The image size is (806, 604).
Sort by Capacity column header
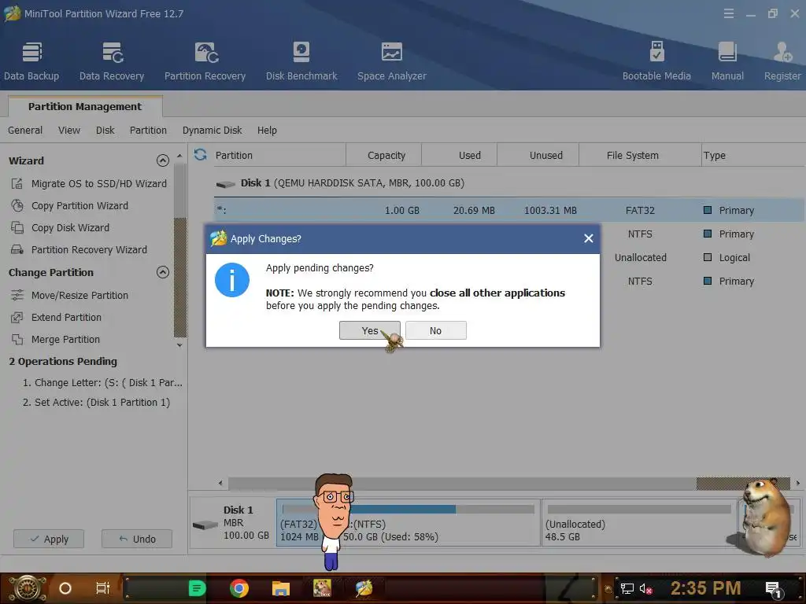(384, 155)
